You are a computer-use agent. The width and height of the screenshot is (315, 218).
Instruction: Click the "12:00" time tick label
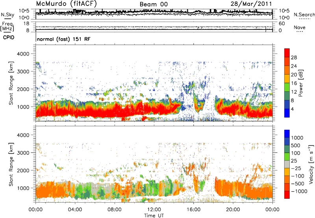(154, 210)
